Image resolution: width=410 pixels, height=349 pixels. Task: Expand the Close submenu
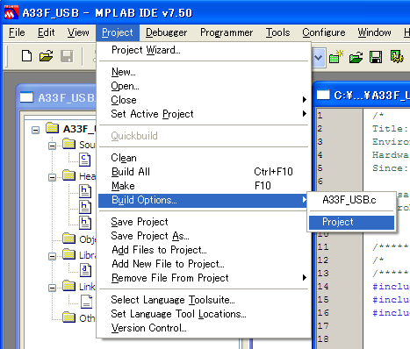[x=305, y=100]
